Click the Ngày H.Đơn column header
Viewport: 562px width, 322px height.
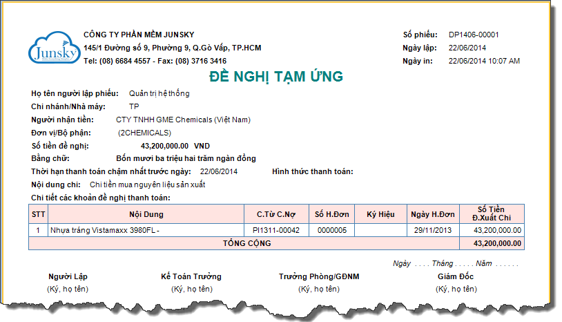(432, 214)
